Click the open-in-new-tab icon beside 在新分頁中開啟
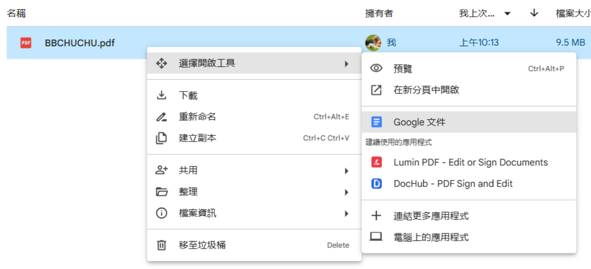This screenshot has height=269, width=591. tap(376, 90)
